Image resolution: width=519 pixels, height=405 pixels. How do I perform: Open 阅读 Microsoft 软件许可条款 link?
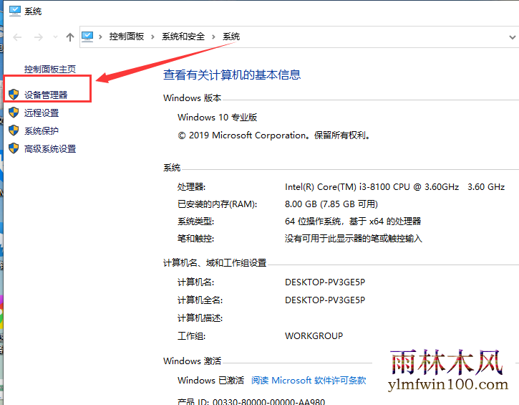pos(309,380)
